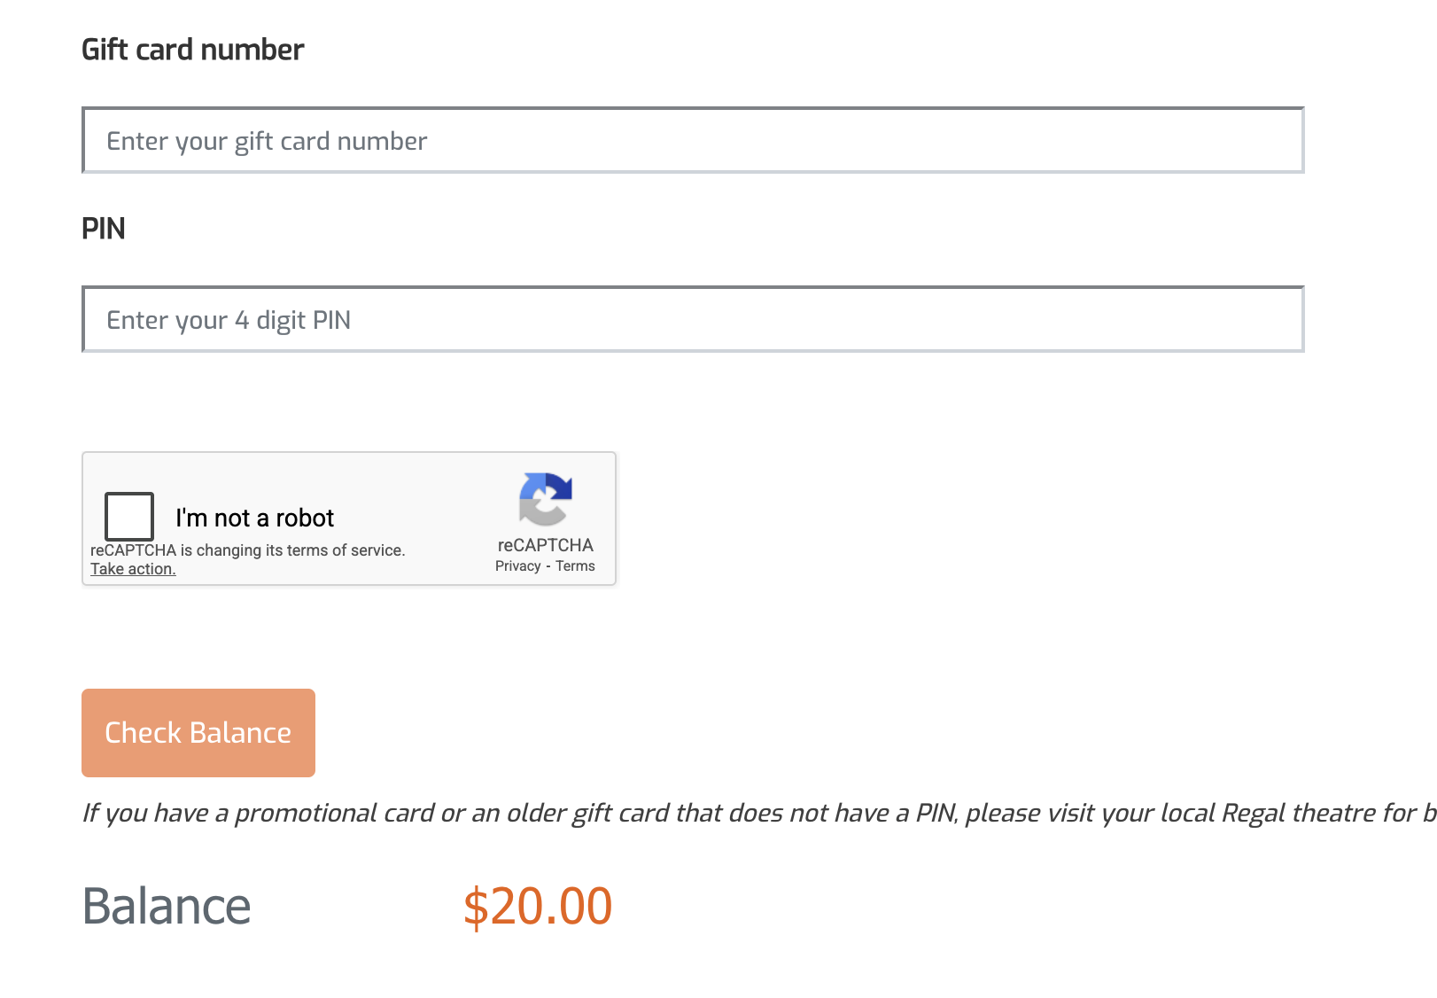Click the Balance heading text
The image size is (1437, 998).
pos(167,906)
